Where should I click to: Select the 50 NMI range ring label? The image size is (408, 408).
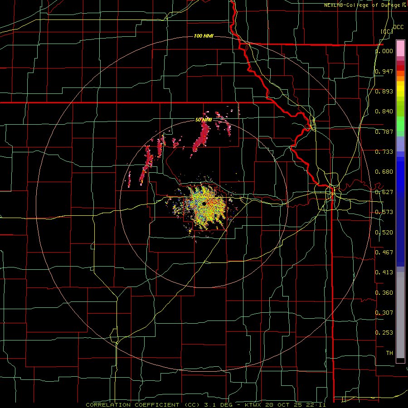pyautogui.click(x=204, y=120)
